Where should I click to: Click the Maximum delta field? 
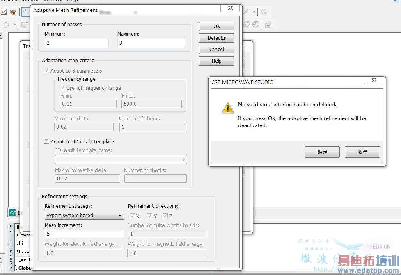pyautogui.click(x=84, y=127)
